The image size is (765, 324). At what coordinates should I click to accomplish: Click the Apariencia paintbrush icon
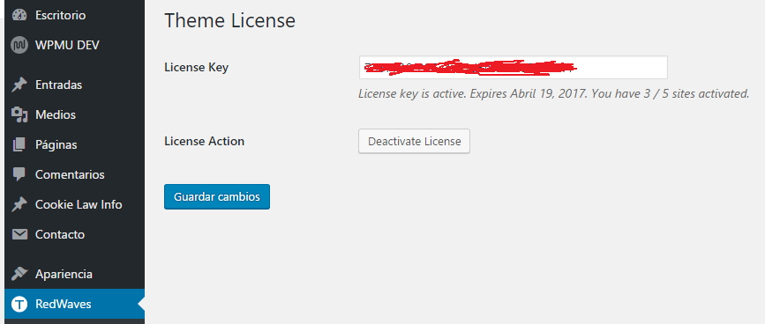pos(19,274)
